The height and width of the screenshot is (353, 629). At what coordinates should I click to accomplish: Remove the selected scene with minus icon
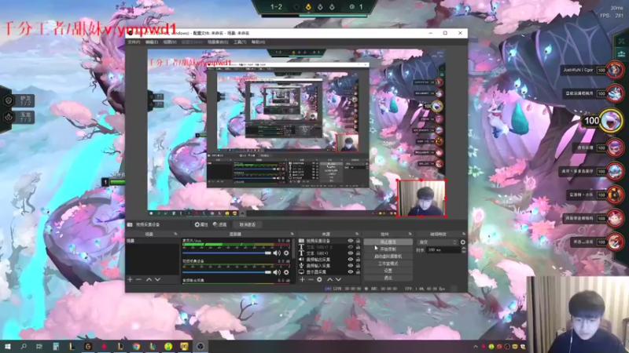(x=139, y=279)
